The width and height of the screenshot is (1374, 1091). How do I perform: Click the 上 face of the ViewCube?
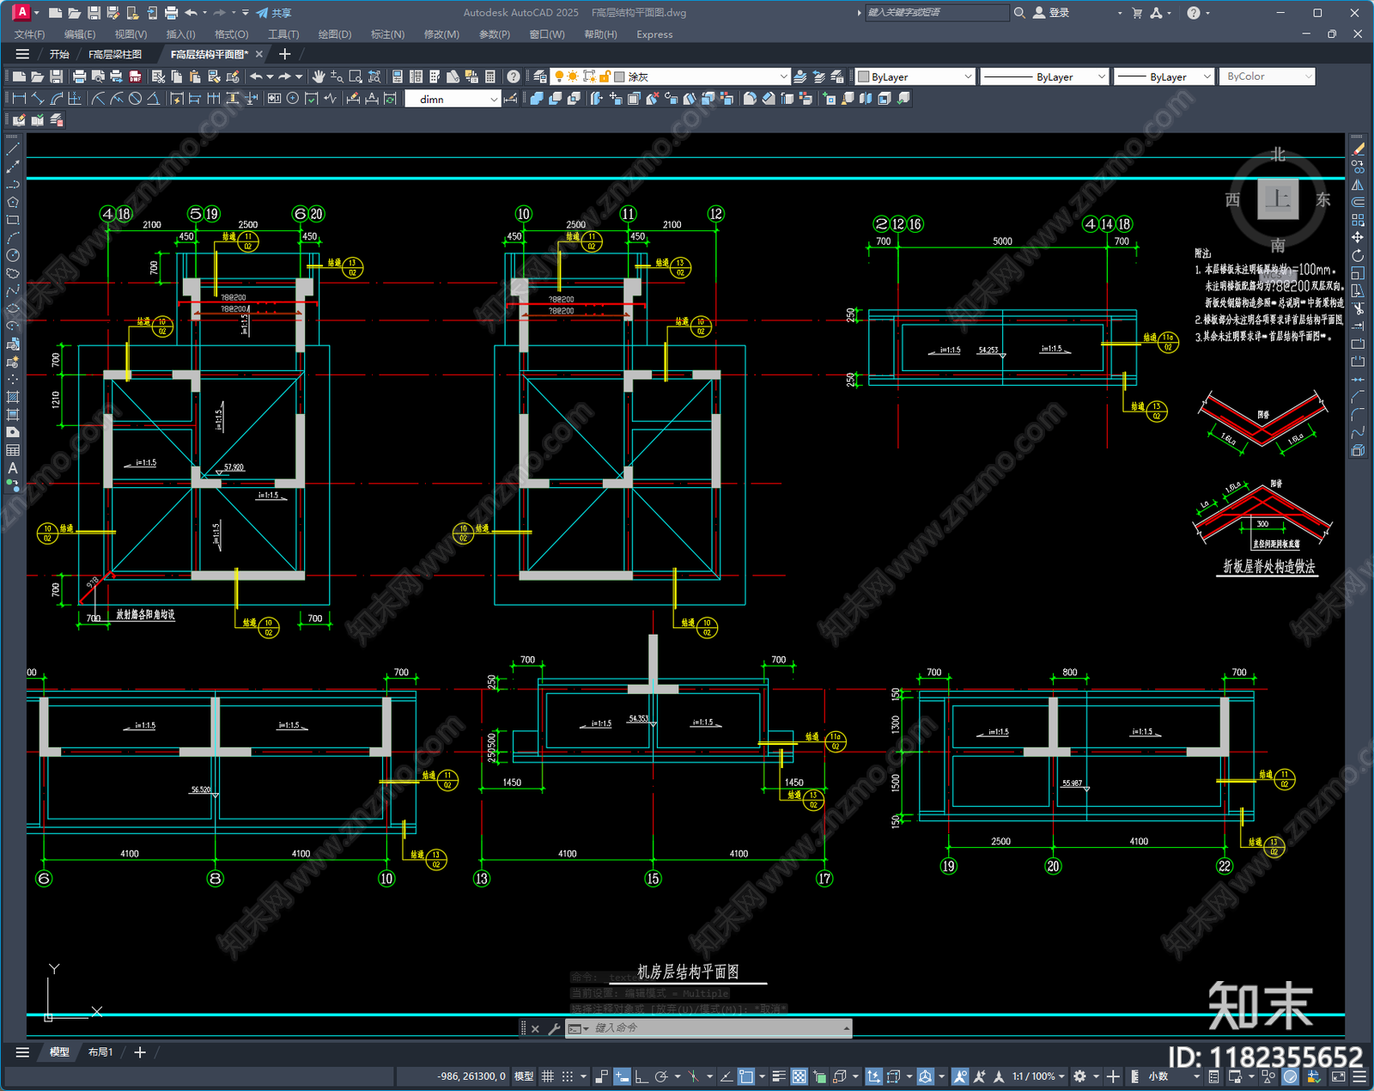(1278, 199)
